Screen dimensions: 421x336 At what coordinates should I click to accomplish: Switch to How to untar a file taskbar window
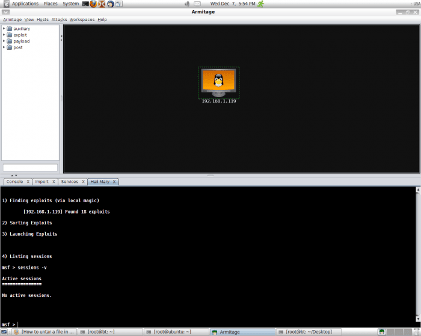45,332
